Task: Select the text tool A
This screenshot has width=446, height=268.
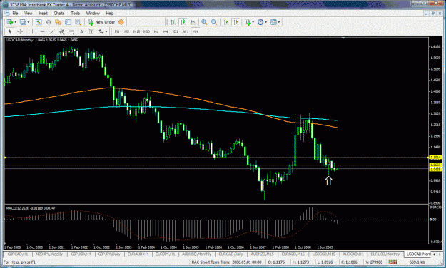Action: click(81, 31)
